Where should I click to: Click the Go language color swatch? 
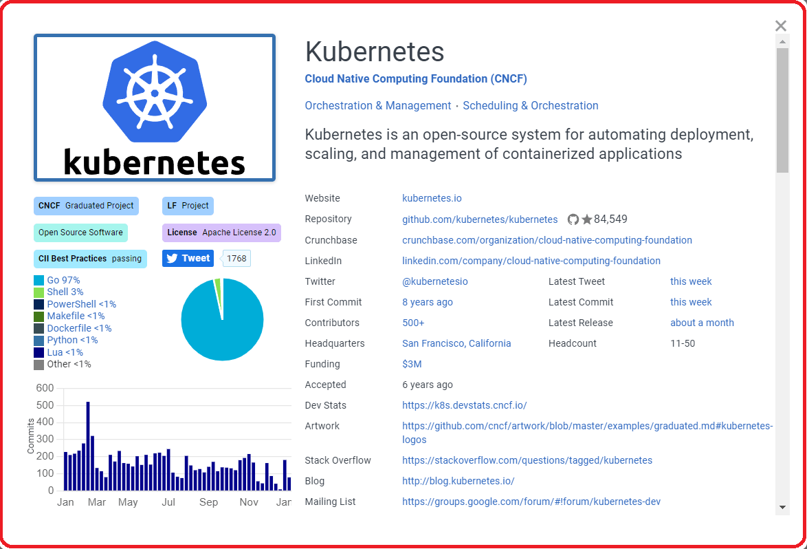[x=38, y=280]
